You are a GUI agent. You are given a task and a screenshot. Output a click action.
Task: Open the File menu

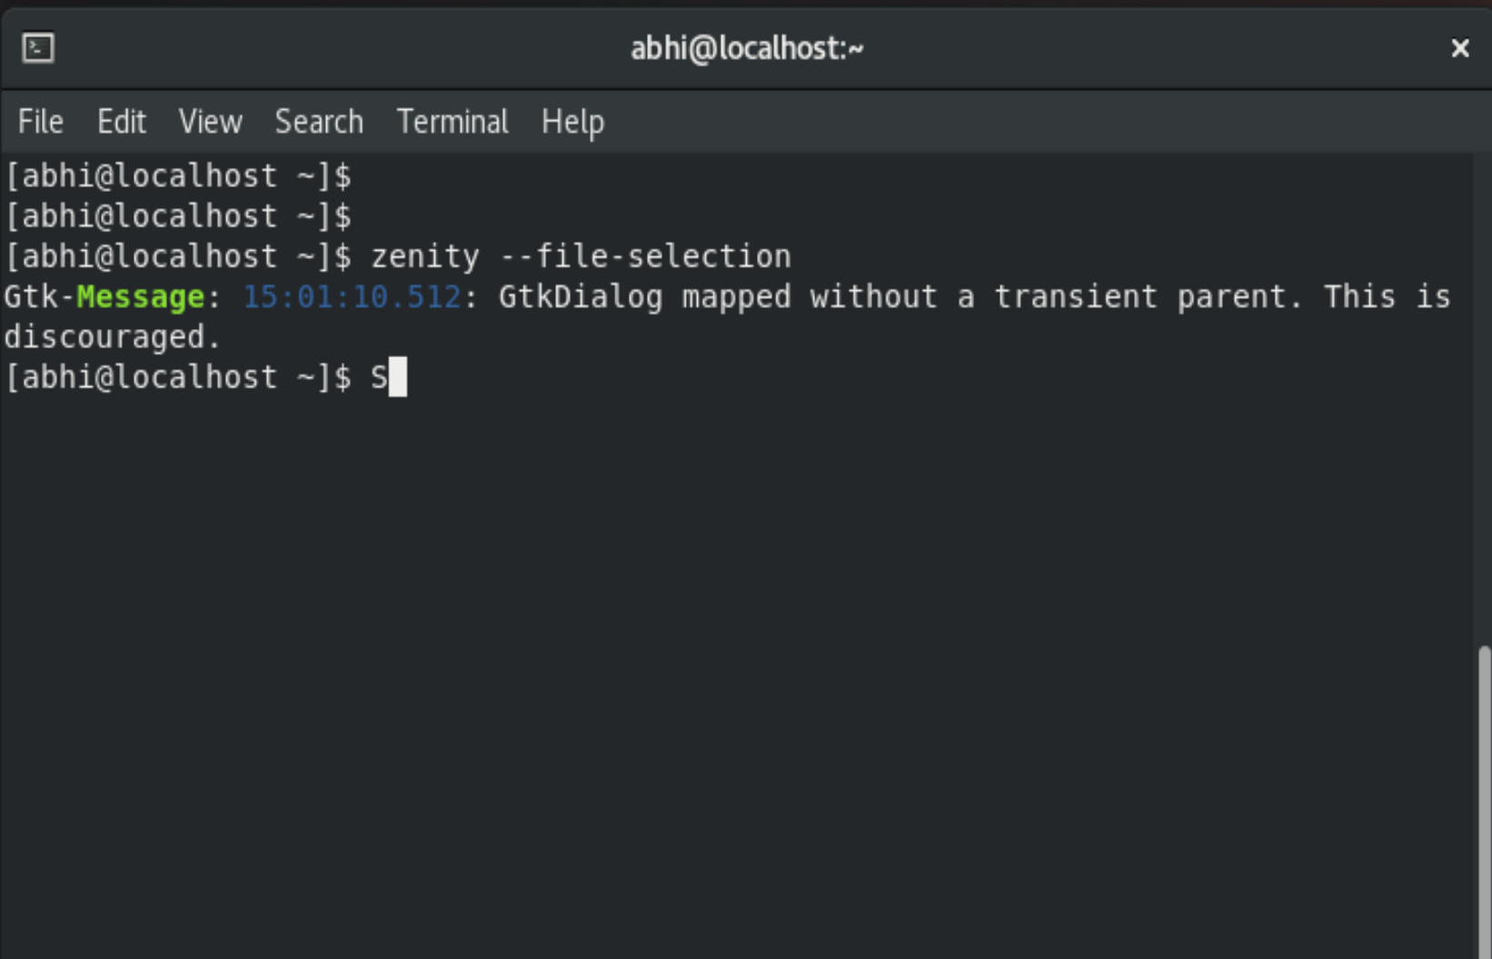40,121
